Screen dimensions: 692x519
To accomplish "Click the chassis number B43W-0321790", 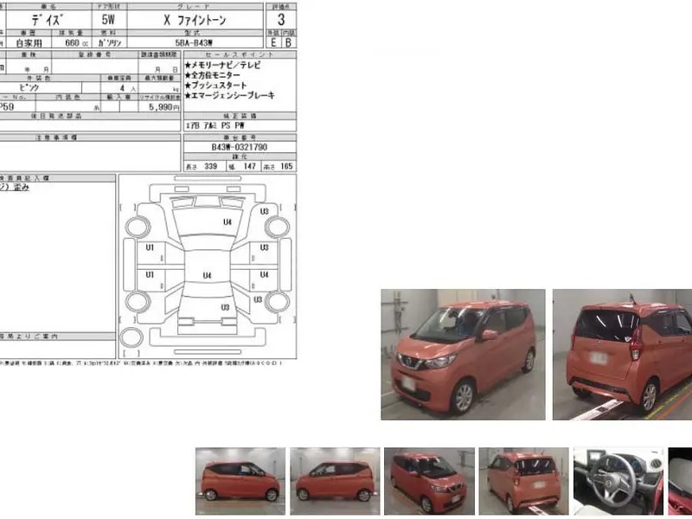I will [239, 148].
